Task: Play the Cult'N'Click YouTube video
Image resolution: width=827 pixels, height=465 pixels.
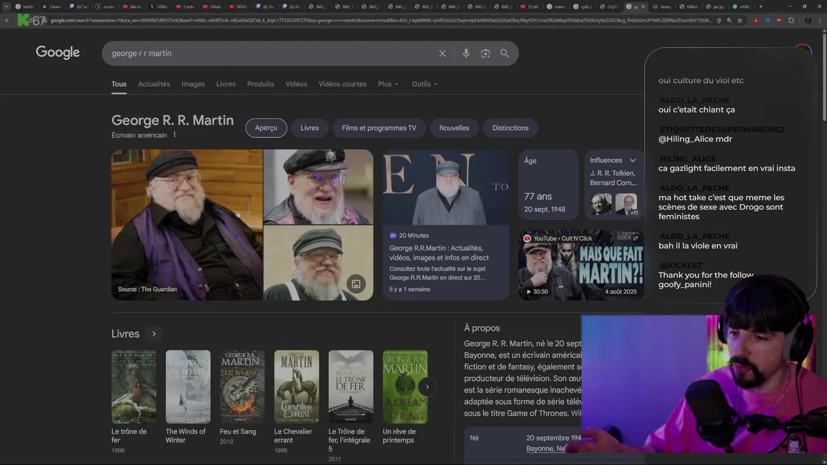Action: point(581,265)
